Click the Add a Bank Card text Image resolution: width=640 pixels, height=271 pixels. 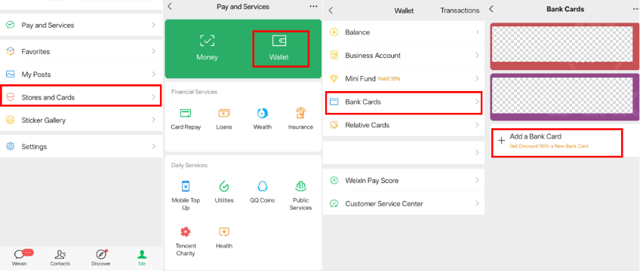(x=536, y=137)
